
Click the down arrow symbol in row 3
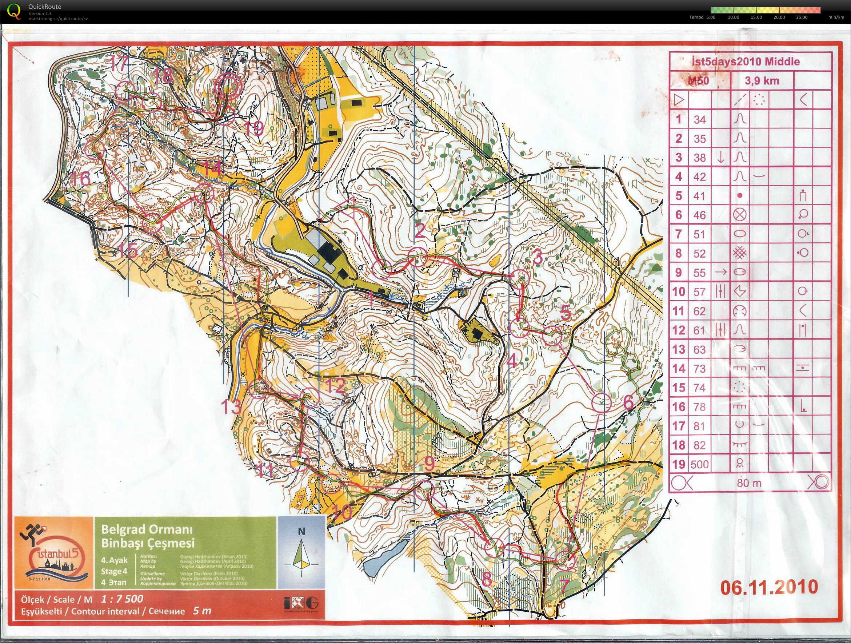tap(721, 158)
